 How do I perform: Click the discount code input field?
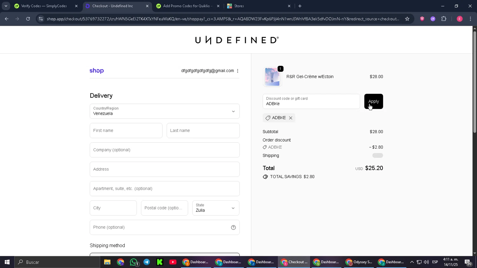(x=311, y=101)
